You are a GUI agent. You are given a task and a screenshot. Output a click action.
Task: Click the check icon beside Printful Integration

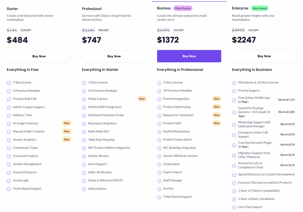(x=159, y=99)
